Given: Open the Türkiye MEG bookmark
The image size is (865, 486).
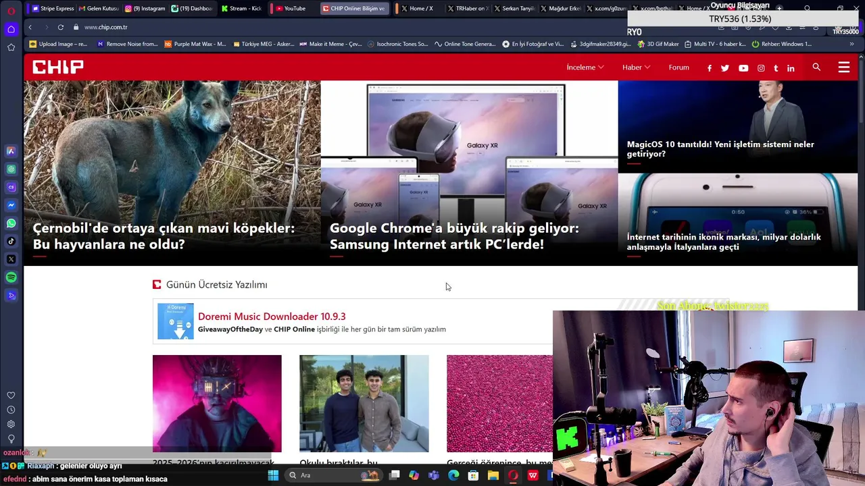Looking at the screenshot, I should coord(264,44).
